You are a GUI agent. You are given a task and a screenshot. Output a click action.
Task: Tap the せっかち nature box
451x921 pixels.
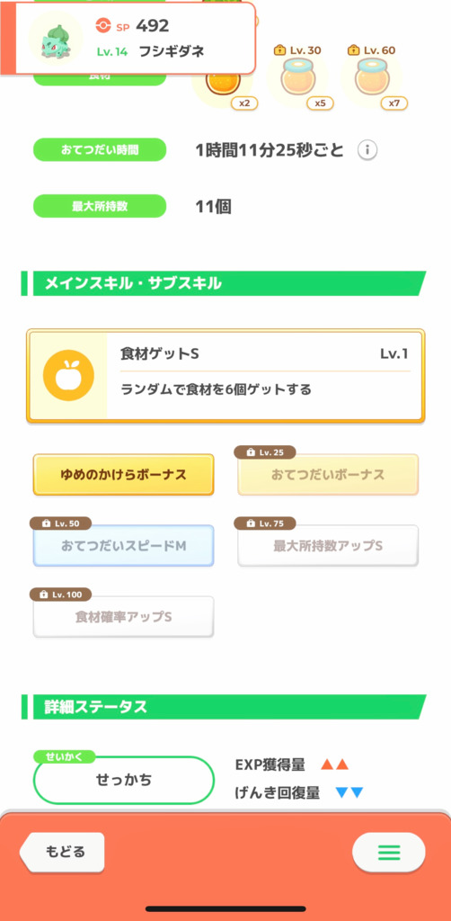pyautogui.click(x=123, y=780)
